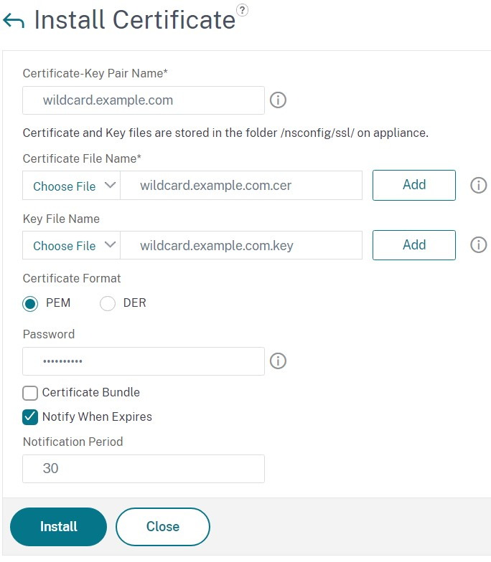The height and width of the screenshot is (562, 491).
Task: Open Choose File dropdown for certificate file
Action: click(x=72, y=186)
